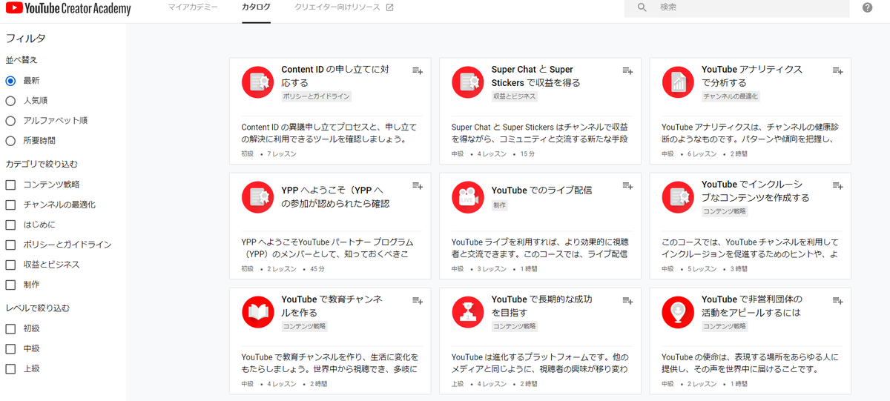Select the 人気順 sort option
Image resolution: width=890 pixels, height=401 pixels.
pos(10,101)
